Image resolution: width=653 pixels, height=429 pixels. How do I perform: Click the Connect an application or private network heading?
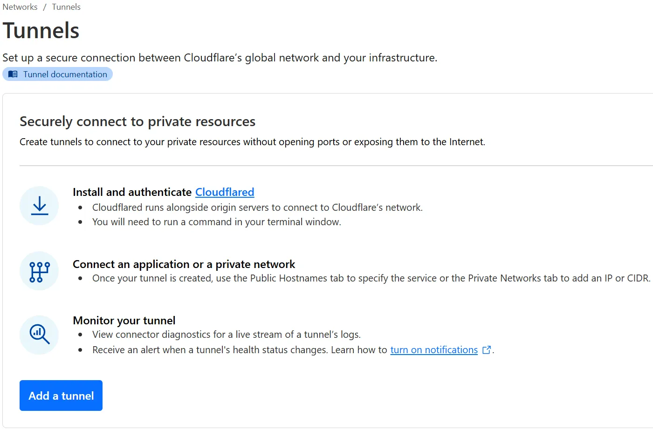click(x=184, y=264)
